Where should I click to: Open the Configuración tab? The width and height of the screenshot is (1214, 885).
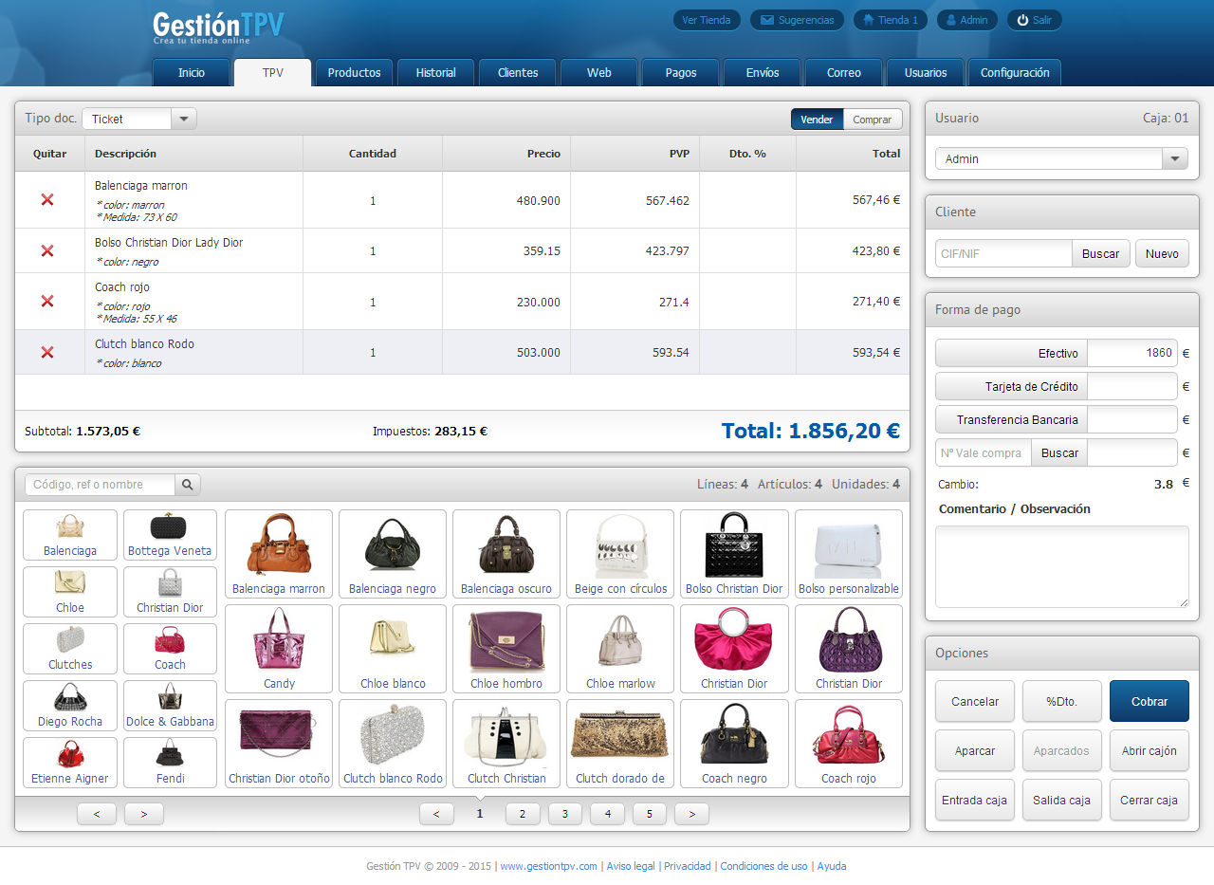tap(1015, 73)
